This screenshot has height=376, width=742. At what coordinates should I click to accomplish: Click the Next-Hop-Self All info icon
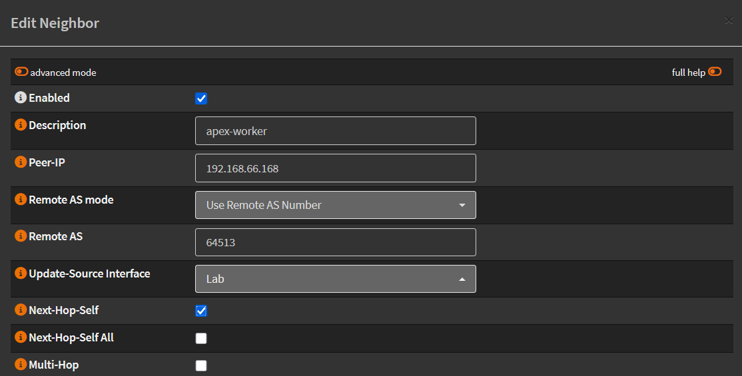pos(21,337)
